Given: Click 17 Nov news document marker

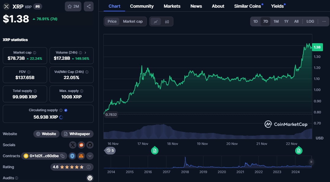Looking at the screenshot, I should pyautogui.click(x=155, y=150).
